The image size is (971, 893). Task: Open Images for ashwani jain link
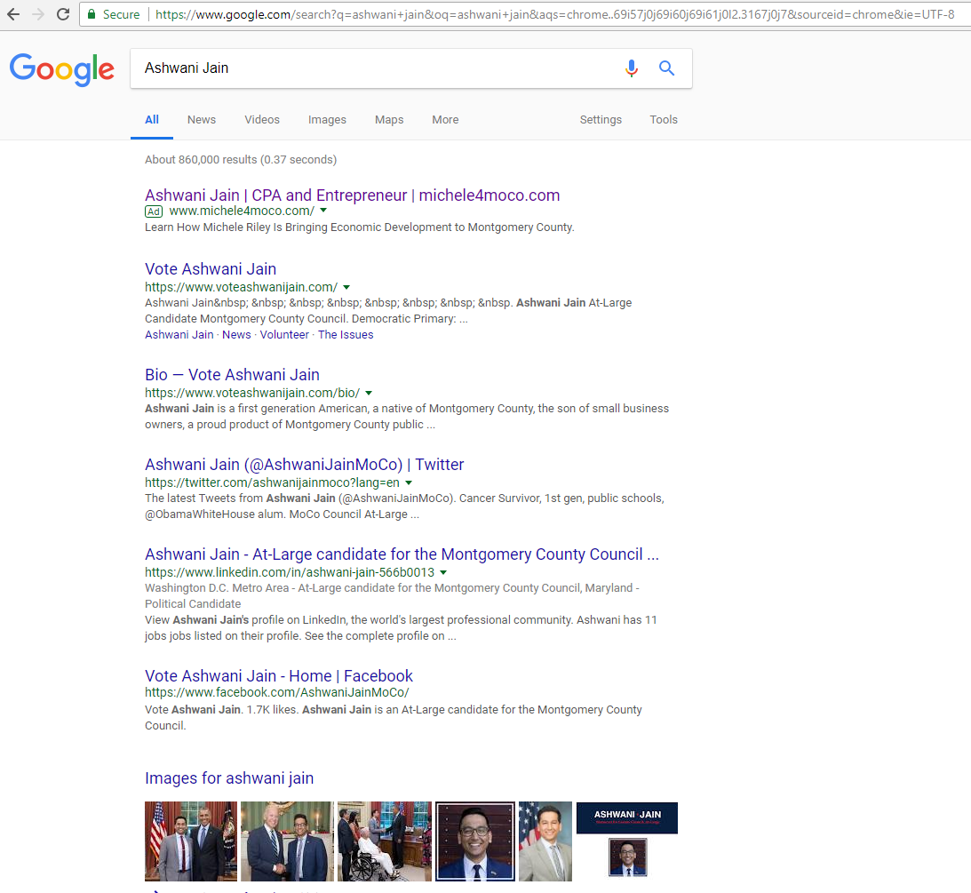click(x=229, y=777)
